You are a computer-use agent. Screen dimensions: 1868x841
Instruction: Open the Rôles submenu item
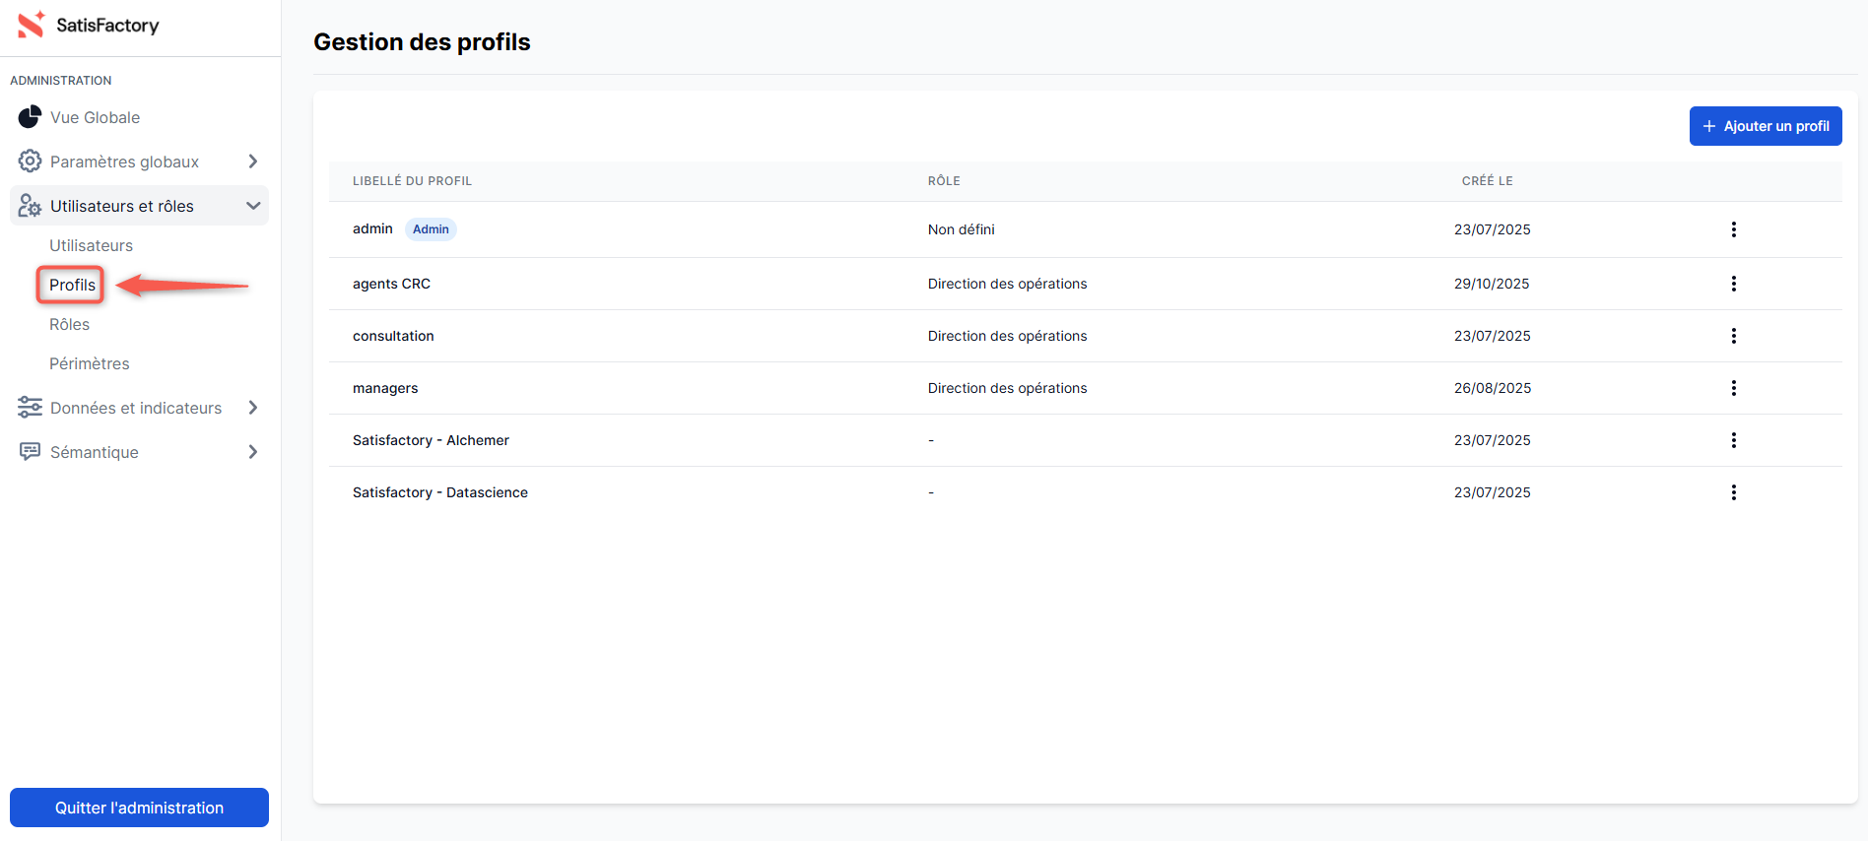(x=69, y=324)
